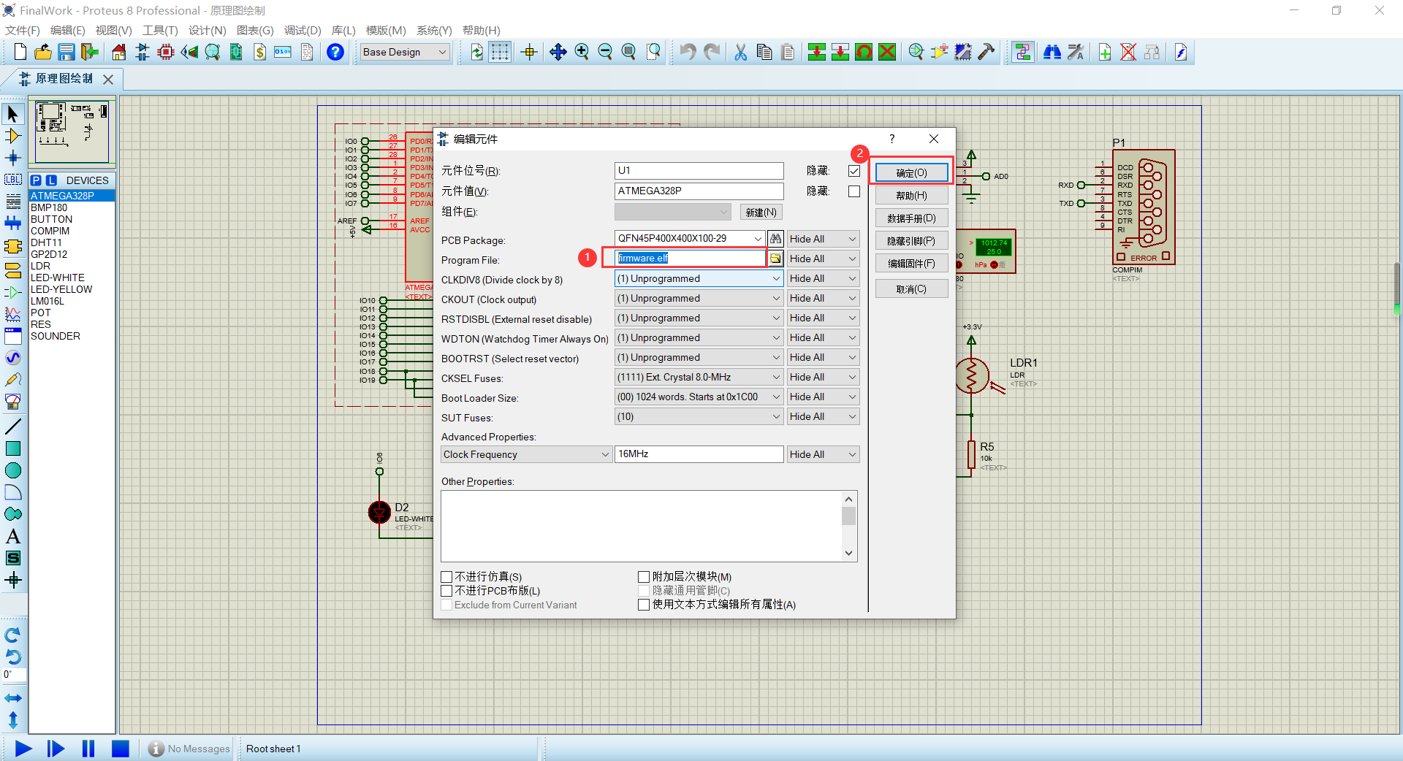Confirm with the 确定(O) button
This screenshot has width=1403, height=761.
click(x=911, y=173)
